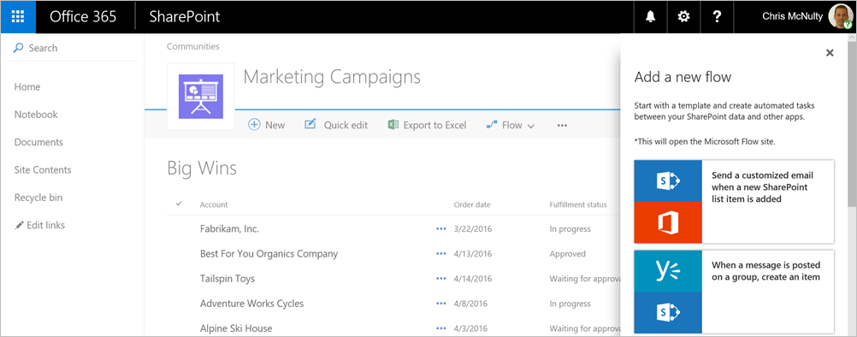The width and height of the screenshot is (857, 337).
Task: Close the Add a new flow panel
Action: coord(830,53)
